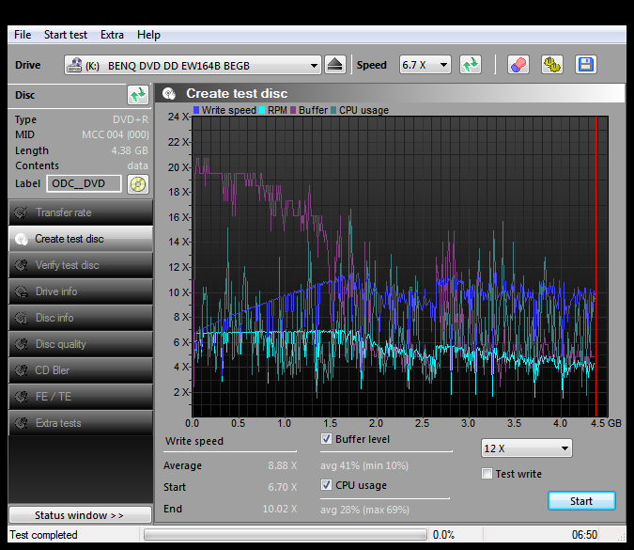Open the Extra menu
Screen dimensions: 634x550
[x=112, y=35]
